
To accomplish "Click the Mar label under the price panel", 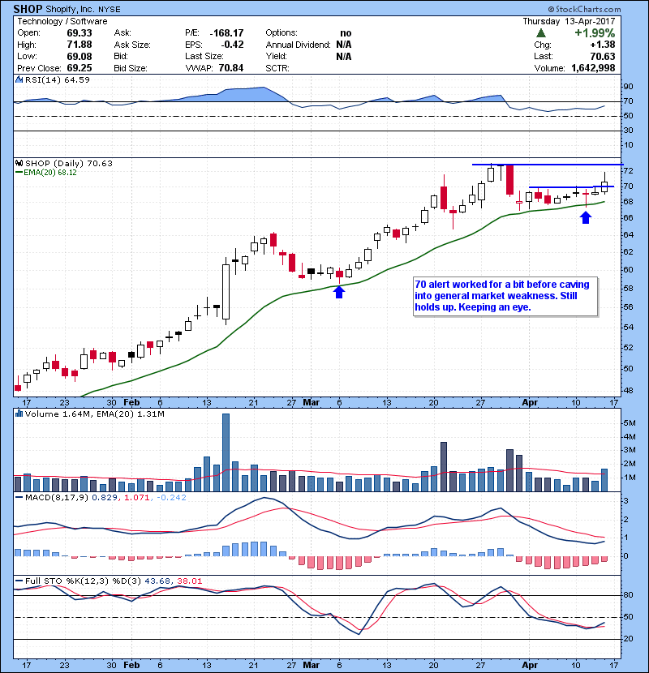I will [311, 403].
